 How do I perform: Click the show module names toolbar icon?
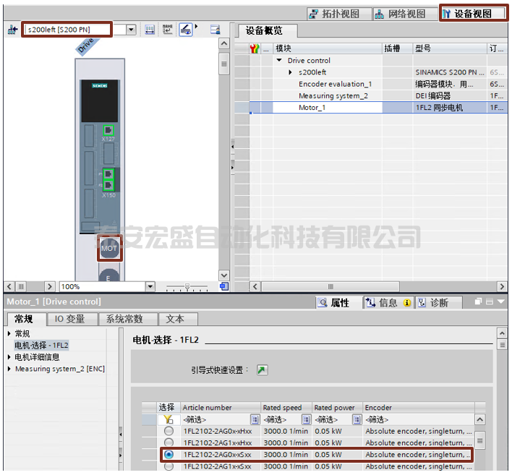pyautogui.click(x=168, y=30)
